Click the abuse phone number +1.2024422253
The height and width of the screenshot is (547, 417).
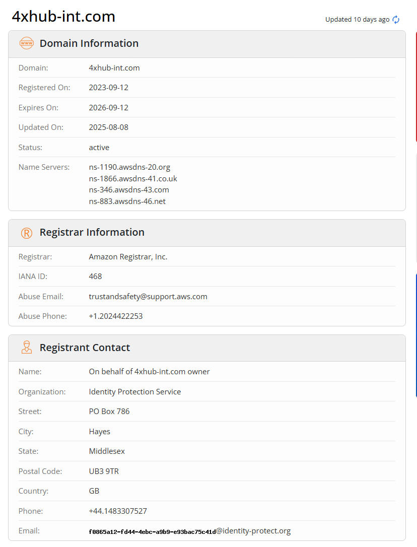[116, 316]
